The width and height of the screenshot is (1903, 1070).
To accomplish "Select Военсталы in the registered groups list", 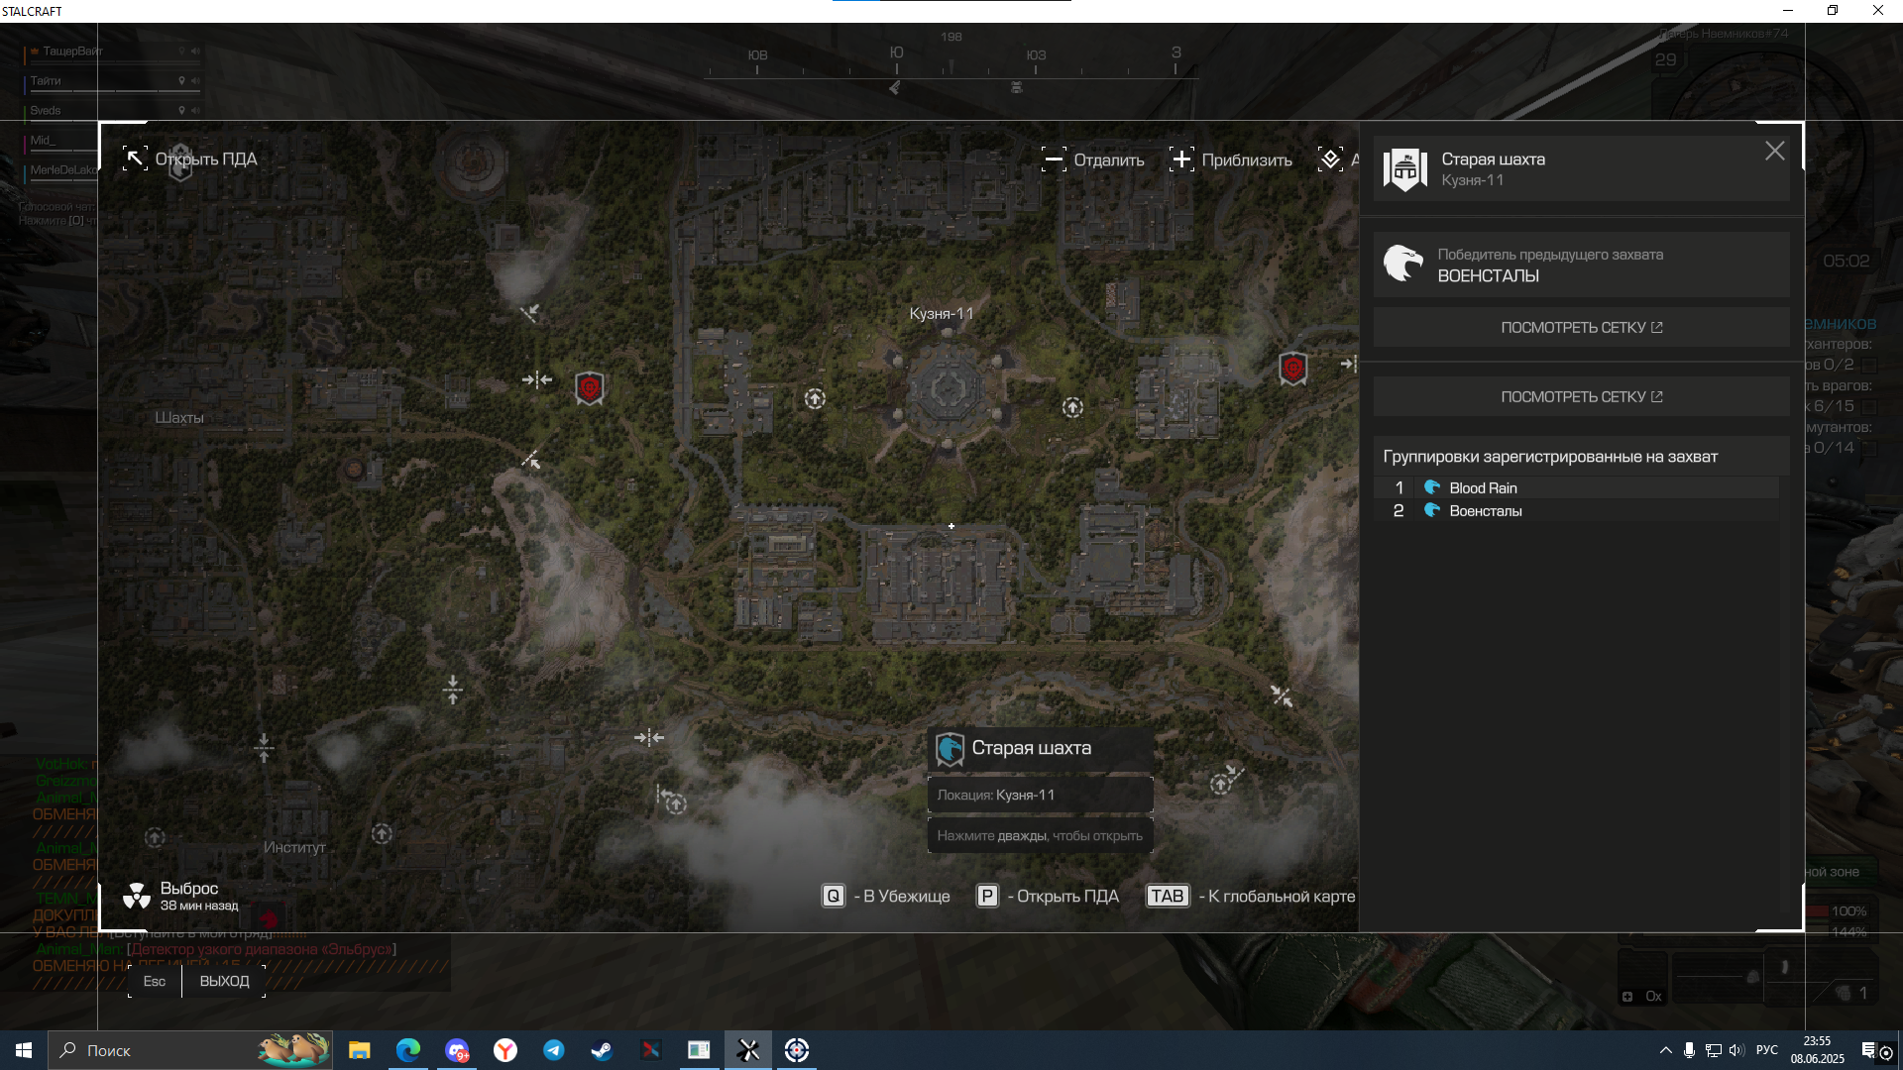I will pos(1576,511).
